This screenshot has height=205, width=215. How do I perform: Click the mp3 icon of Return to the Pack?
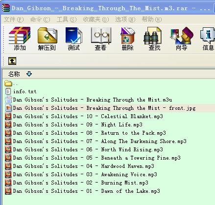point(8,133)
